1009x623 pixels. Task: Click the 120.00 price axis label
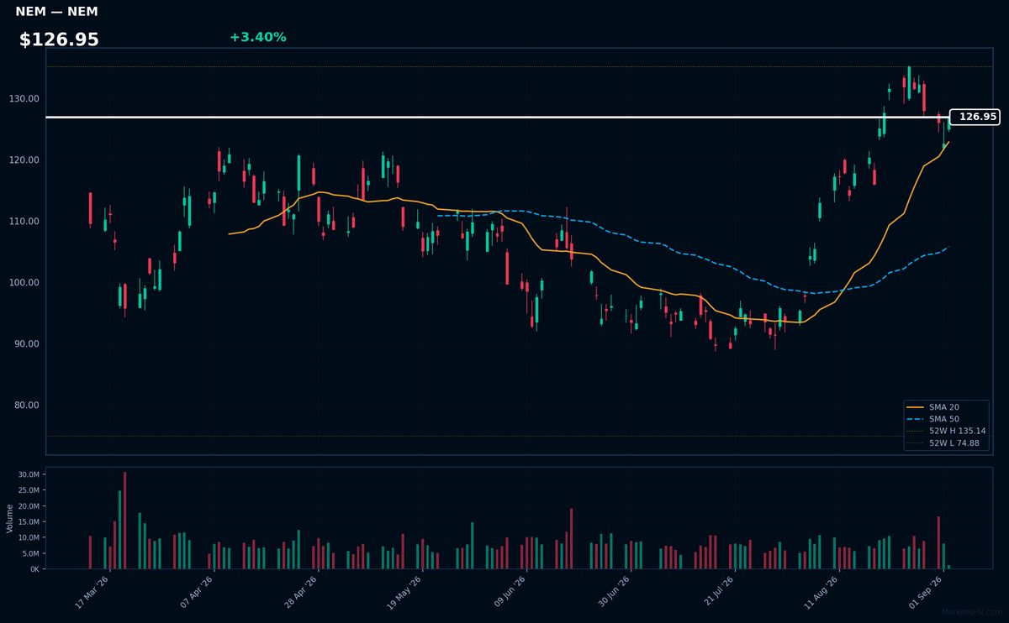click(x=26, y=160)
